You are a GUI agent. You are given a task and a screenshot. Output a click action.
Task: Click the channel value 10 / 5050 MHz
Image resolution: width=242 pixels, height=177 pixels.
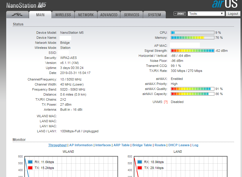pos(71,79)
